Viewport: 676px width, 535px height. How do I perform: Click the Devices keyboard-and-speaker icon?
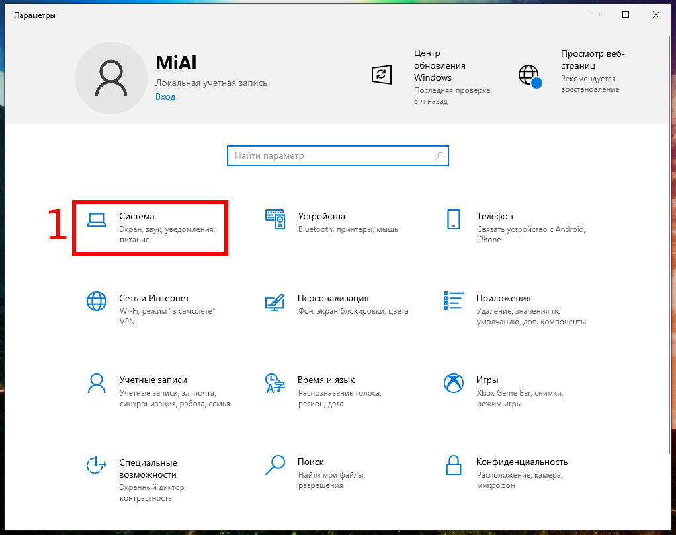275,219
